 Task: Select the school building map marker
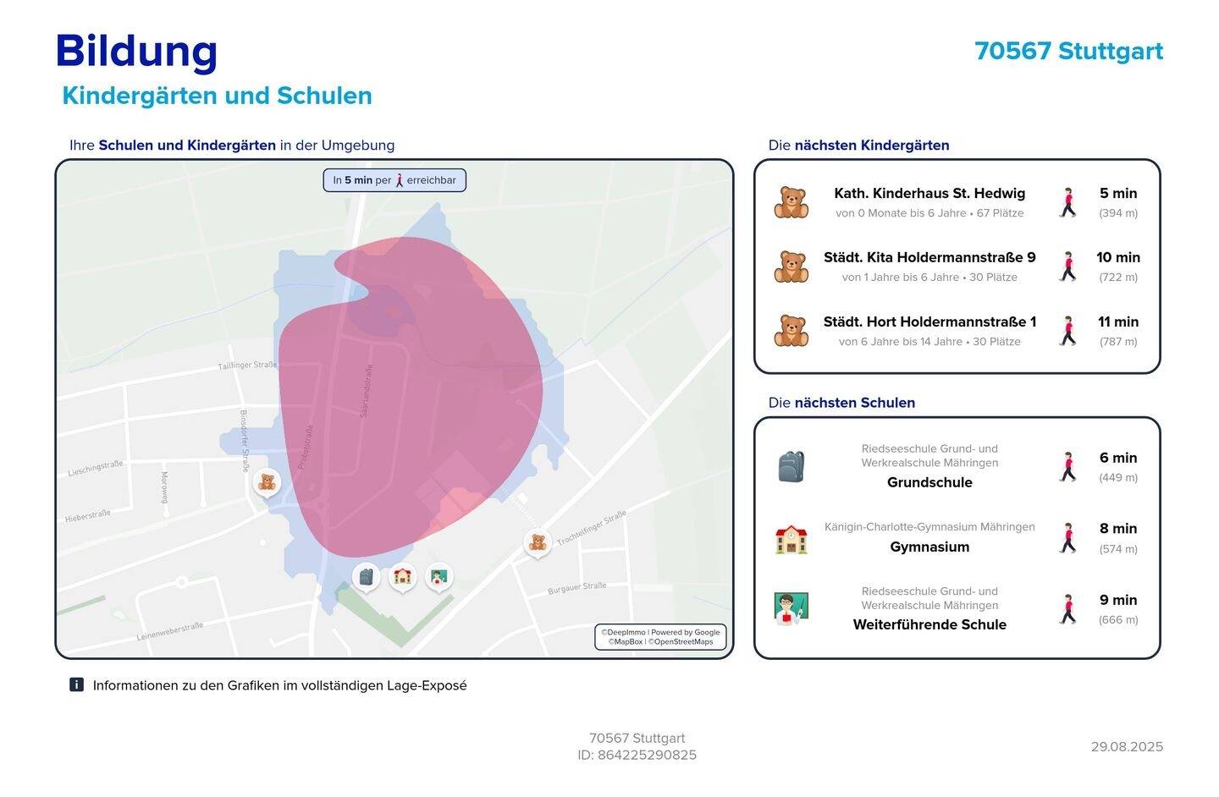click(x=403, y=577)
